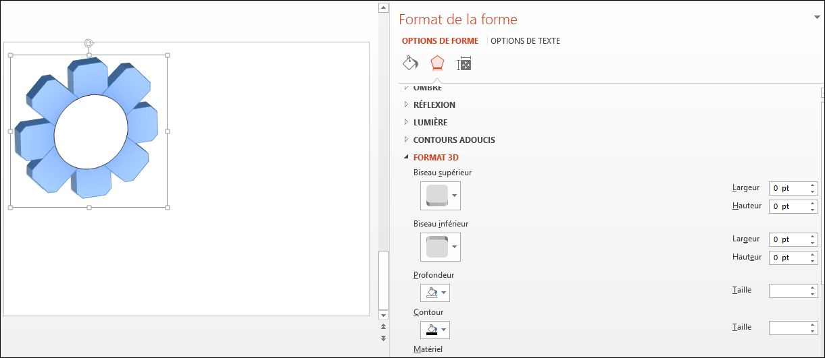Viewport: 825px width, 358px height.
Task: Click the slide scrollbar down arrow
Action: pyautogui.click(x=383, y=315)
